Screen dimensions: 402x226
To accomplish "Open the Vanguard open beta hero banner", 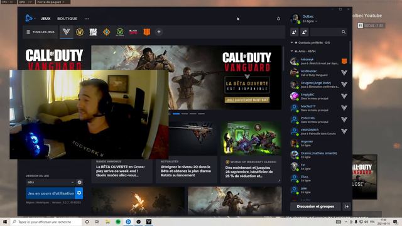I will (x=187, y=78).
